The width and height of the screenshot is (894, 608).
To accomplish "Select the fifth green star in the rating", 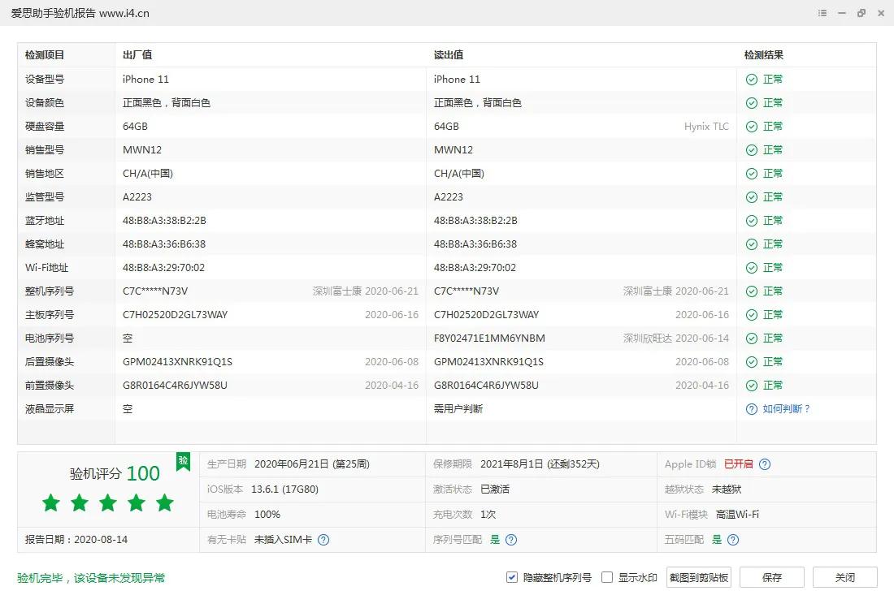I will coord(164,502).
